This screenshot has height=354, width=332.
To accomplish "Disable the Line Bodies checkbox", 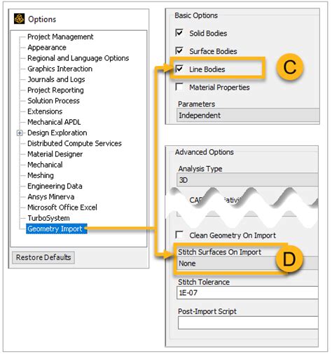I will (x=179, y=69).
